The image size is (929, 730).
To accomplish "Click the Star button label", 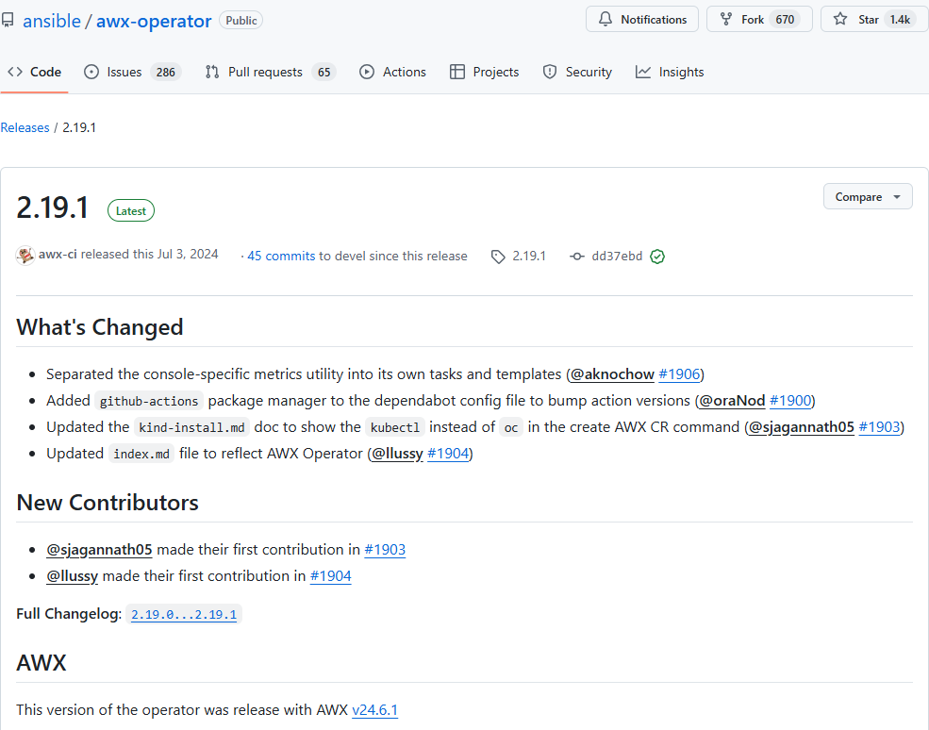I will click(868, 20).
